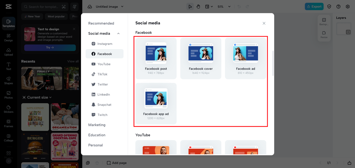The width and height of the screenshot is (355, 168).
Task: Open the Stickers sidebar panel
Action: pos(9,109)
